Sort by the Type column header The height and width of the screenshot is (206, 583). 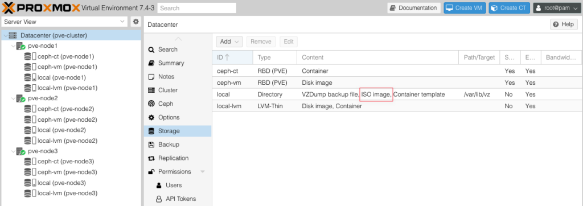[x=275, y=57]
